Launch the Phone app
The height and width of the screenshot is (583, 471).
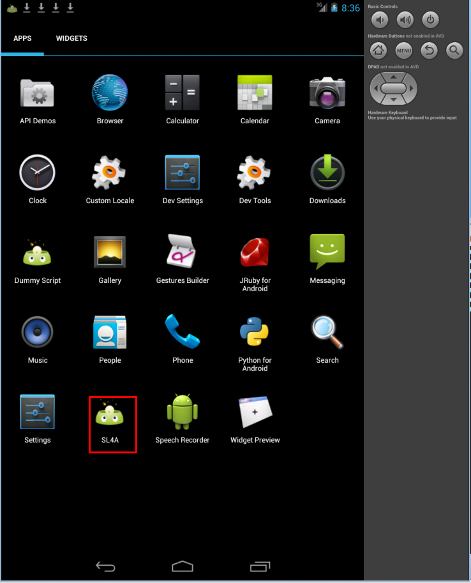tap(182, 339)
